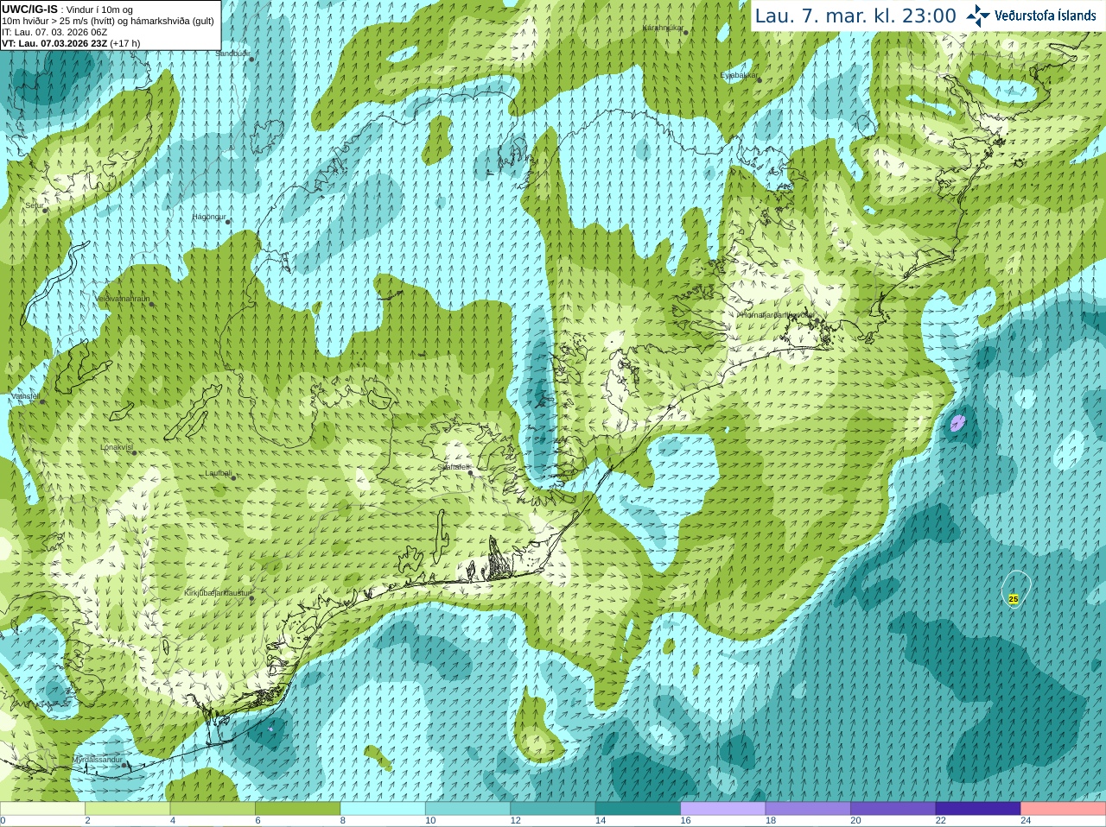
Task: Click the 'Veðurstofa Íslands' name text
Action: tap(1045, 16)
